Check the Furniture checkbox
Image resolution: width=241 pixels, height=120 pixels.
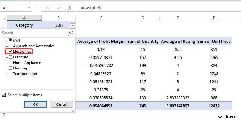point(11,57)
